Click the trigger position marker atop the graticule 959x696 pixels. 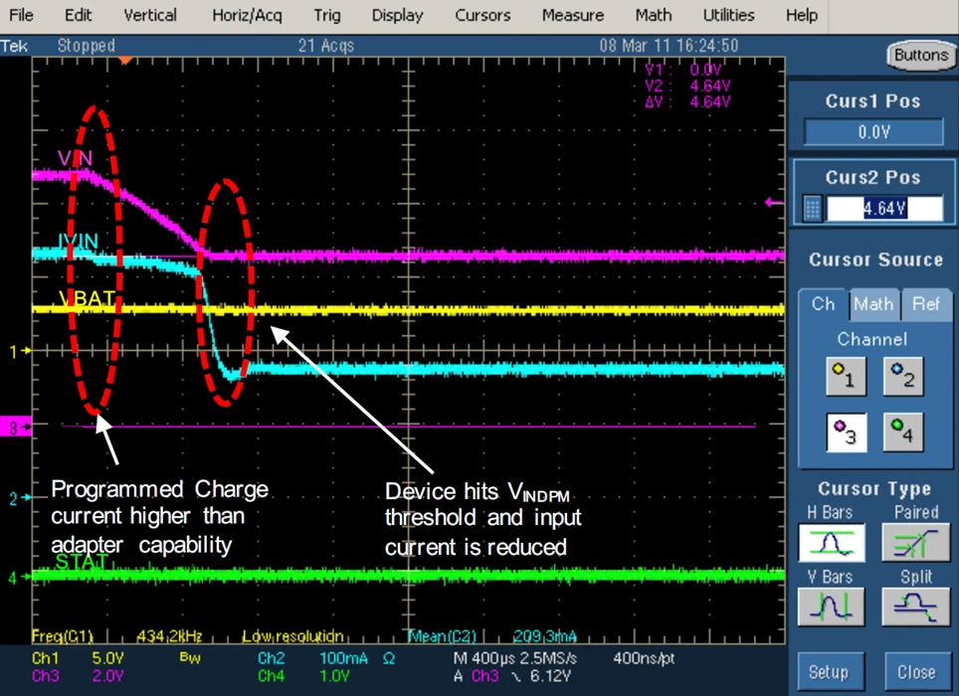click(x=125, y=62)
